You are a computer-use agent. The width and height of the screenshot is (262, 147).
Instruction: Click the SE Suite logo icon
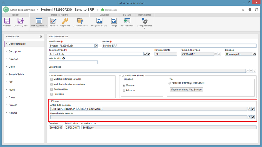[6, 10]
